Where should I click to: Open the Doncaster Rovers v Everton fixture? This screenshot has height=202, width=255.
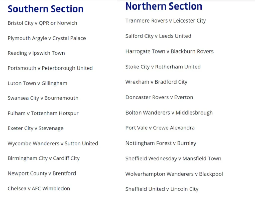pyautogui.click(x=159, y=97)
